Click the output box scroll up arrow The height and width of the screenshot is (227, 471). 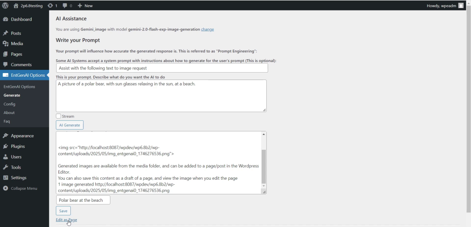[264, 134]
